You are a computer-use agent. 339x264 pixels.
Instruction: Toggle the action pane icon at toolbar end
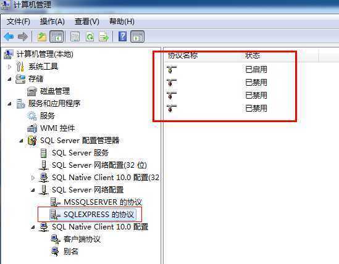[x=137, y=36]
